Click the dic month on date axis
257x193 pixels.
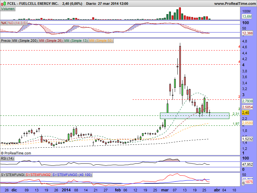[x=14, y=190]
